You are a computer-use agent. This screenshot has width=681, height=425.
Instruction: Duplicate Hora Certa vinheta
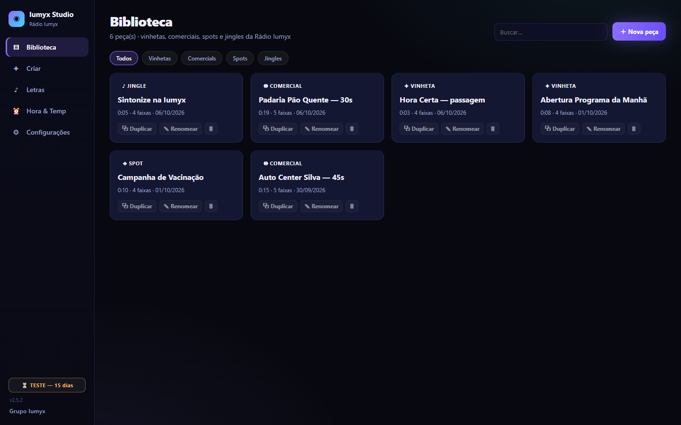[x=419, y=129]
